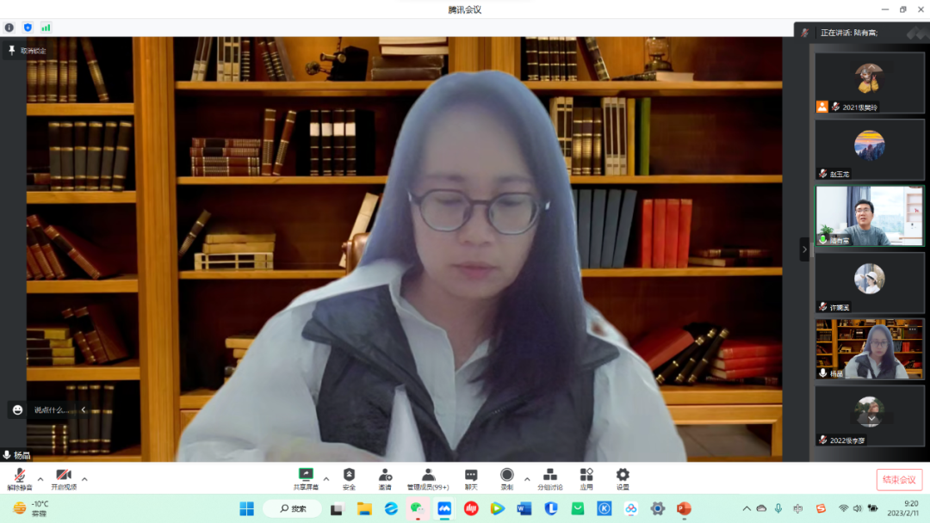Click the blue security shield icon
Viewport: 930px width, 523px height.
click(x=28, y=28)
